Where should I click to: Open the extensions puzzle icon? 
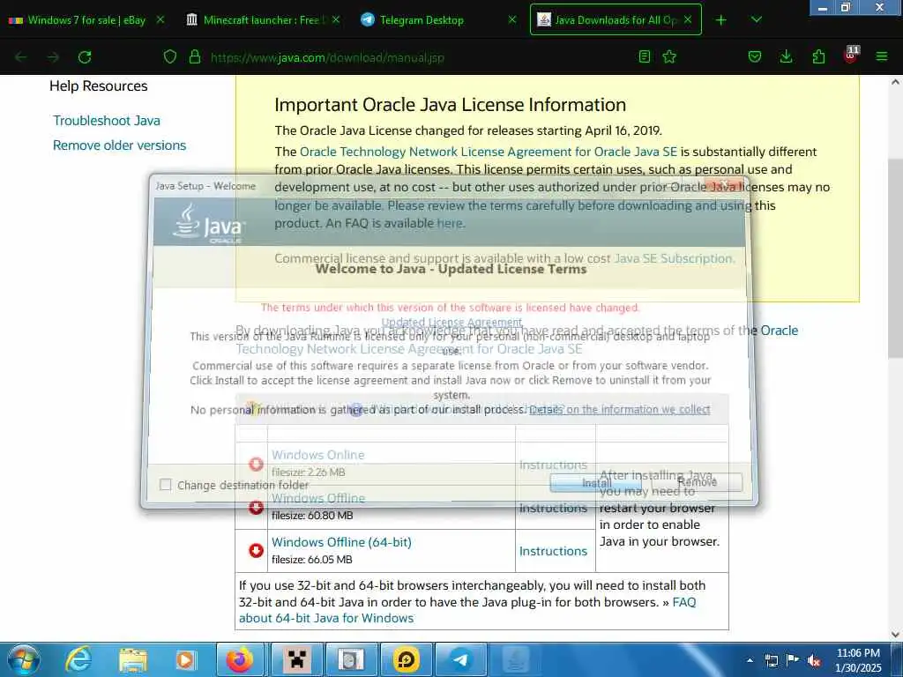tap(818, 57)
